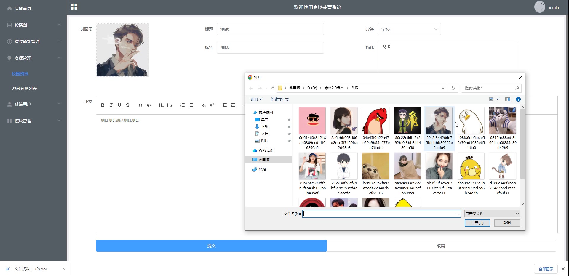This screenshot has width=569, height=276.
Task: Expand the file type filter 自定义文件
Action: [x=492, y=214]
